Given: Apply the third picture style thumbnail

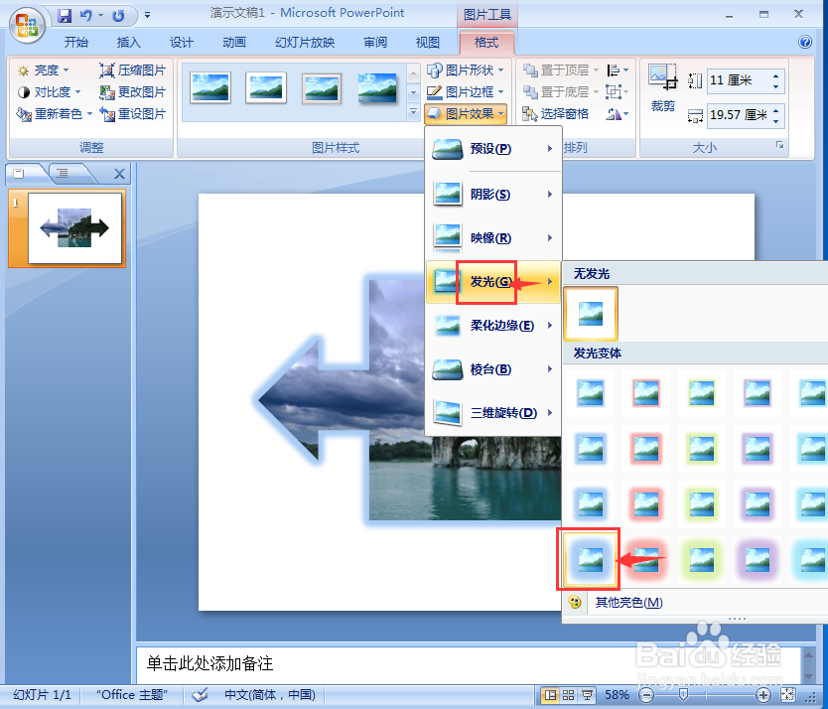Looking at the screenshot, I should [322, 87].
